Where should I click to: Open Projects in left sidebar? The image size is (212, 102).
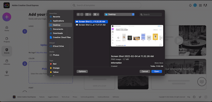click(x=7, y=40)
